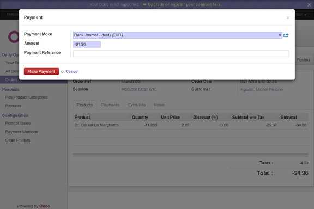This screenshot has width=314, height=209.
Task: Open Payment Methods in sidebar
Action: (22, 132)
